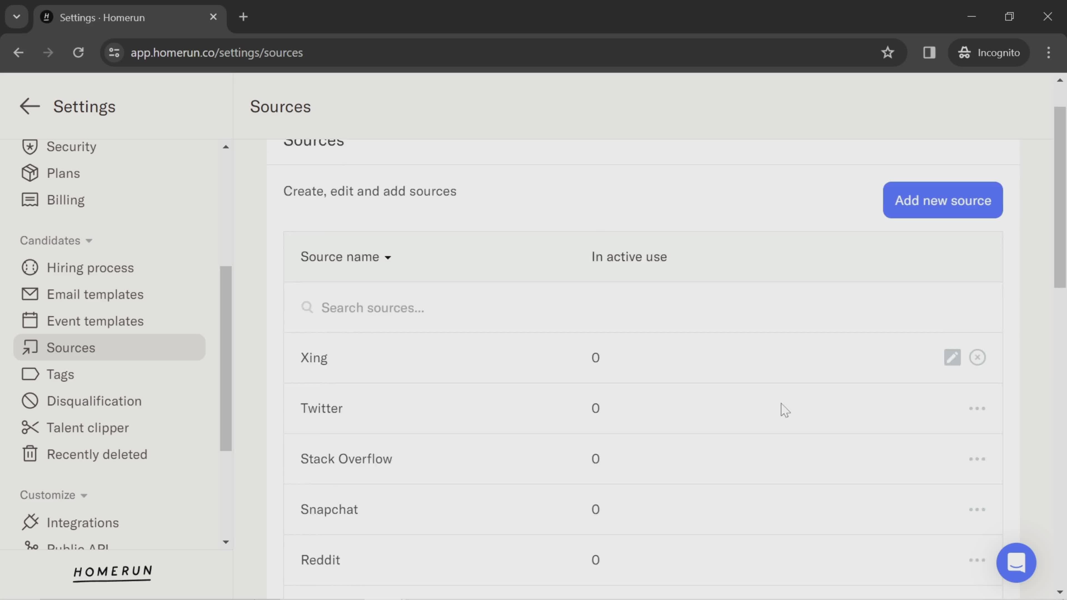Click the Billing receipt icon

pos(30,200)
